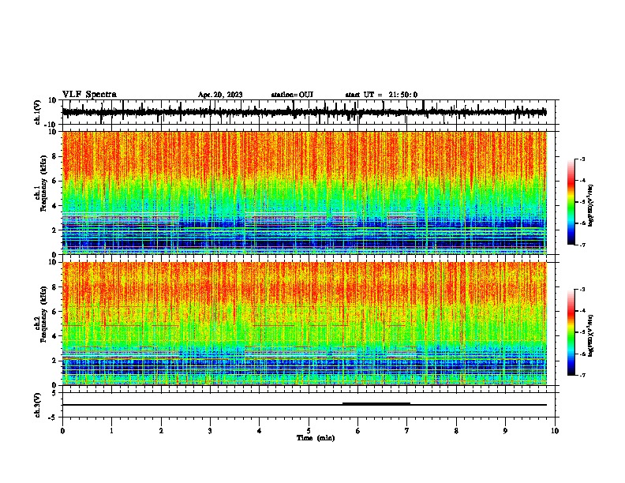Viewport: 625px width, 483px height.
Task: Click the "-10" tick on the ch.1(V) axis
Action: pos(51,125)
